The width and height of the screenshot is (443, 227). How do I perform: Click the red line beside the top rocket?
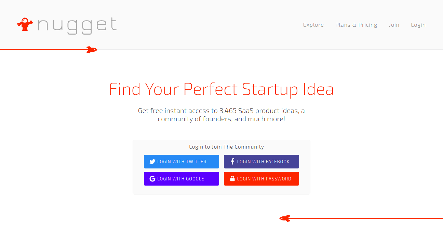tap(41, 50)
